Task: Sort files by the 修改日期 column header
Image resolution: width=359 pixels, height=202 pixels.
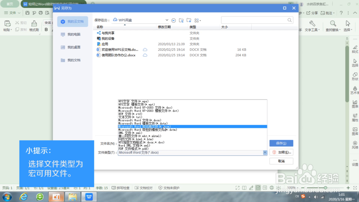Action: 172,27
